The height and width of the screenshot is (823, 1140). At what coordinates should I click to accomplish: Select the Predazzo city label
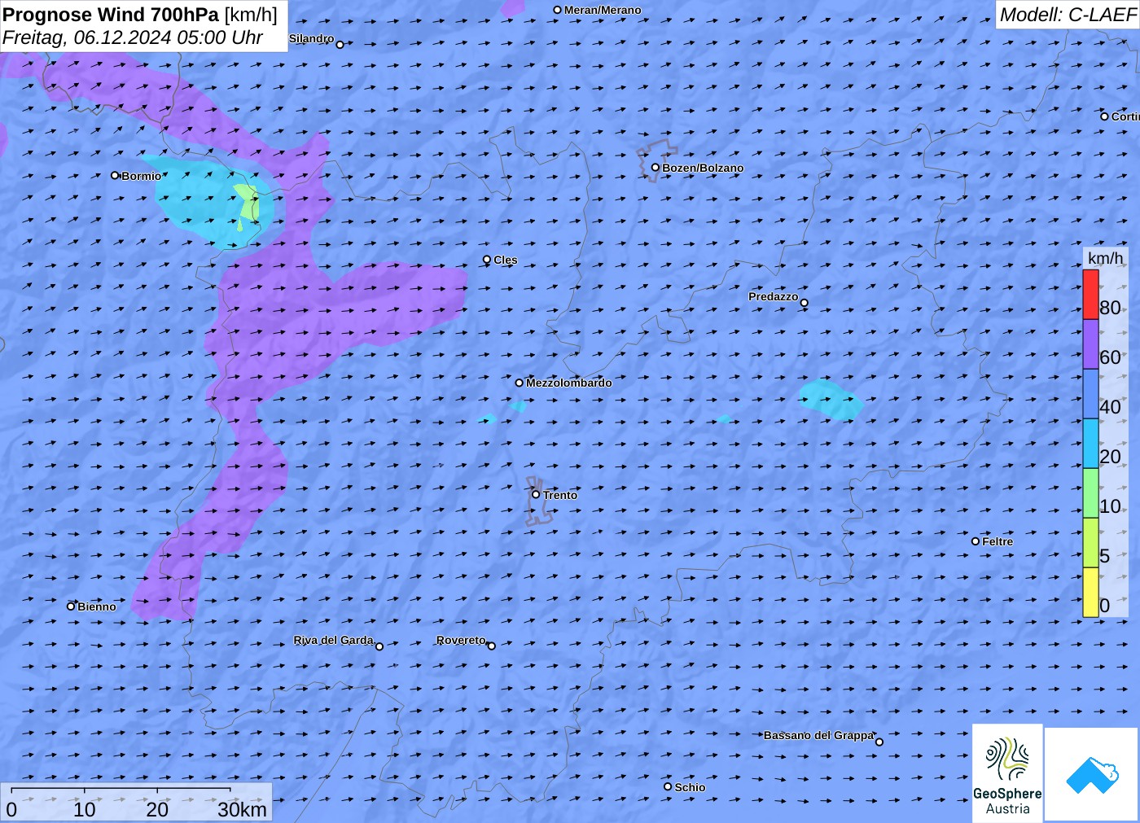tap(773, 296)
